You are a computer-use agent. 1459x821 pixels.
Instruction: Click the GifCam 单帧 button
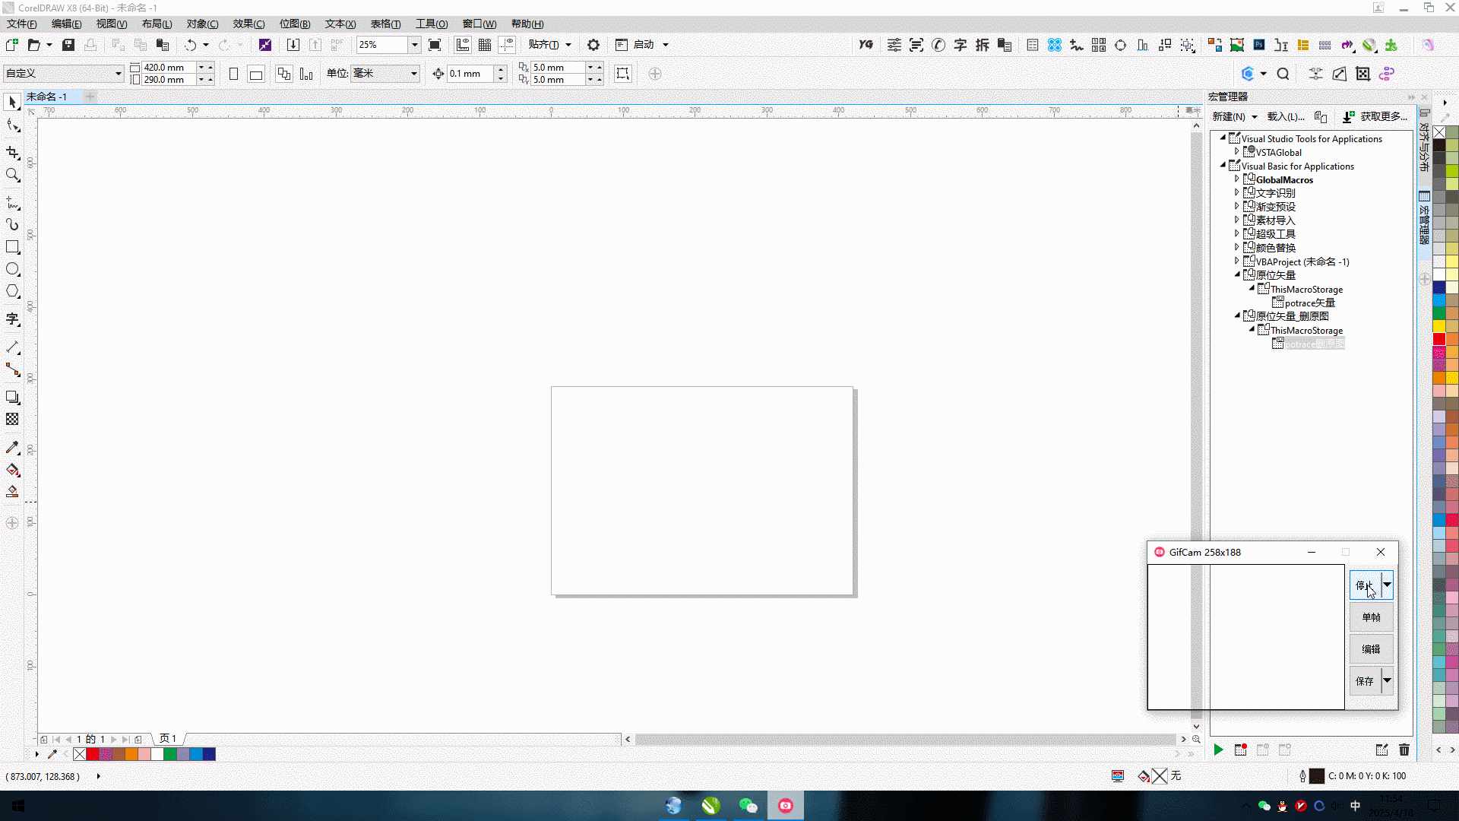pos(1371,617)
